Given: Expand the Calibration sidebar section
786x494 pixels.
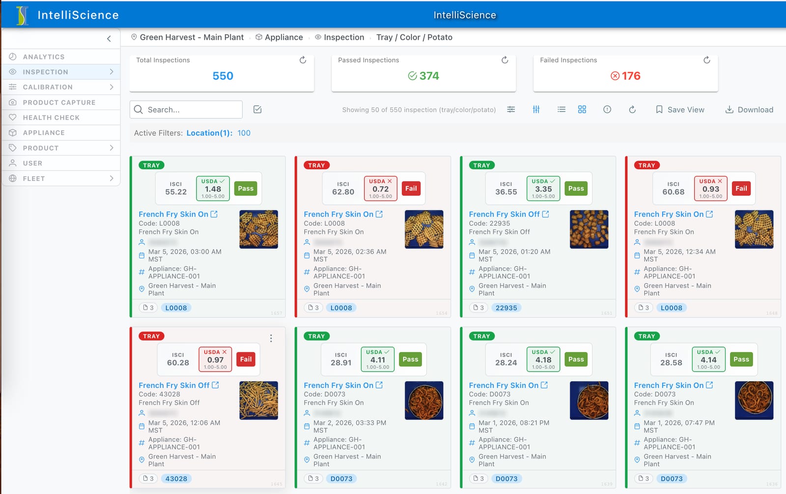Looking at the screenshot, I should coord(112,87).
